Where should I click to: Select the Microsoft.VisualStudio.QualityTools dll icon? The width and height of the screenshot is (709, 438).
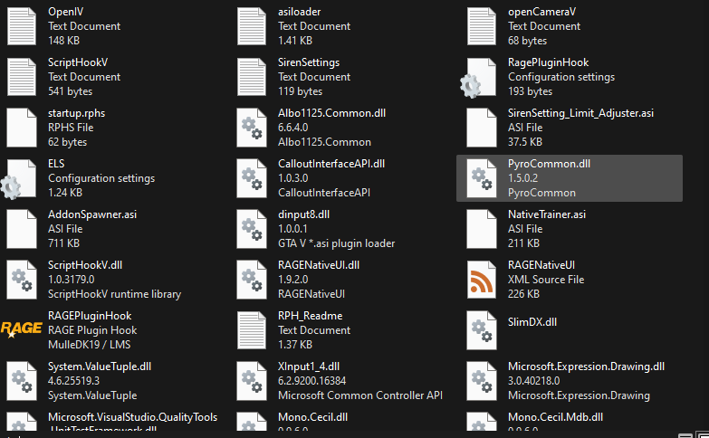pos(21,422)
